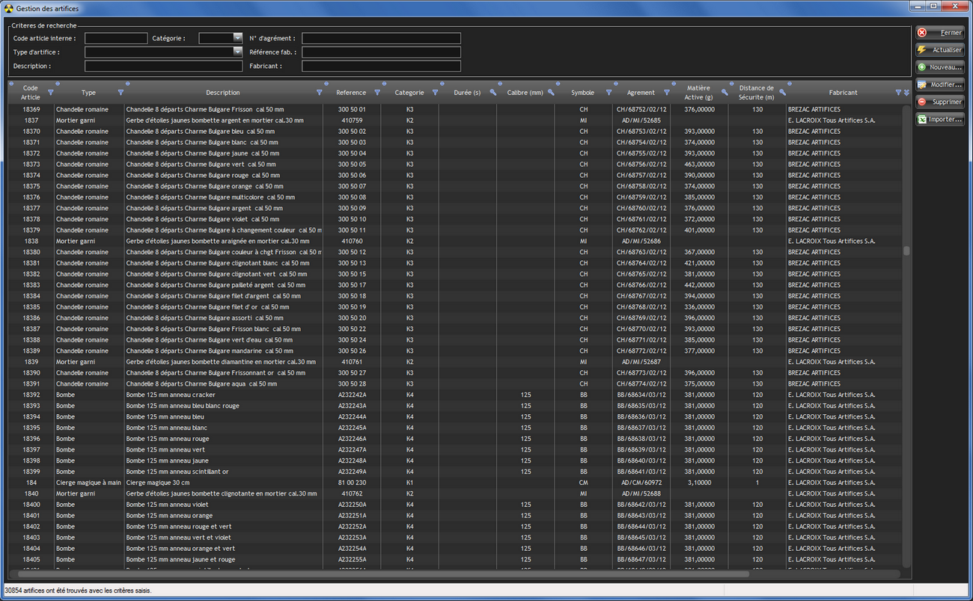Sort by the Reference column header

coord(351,93)
